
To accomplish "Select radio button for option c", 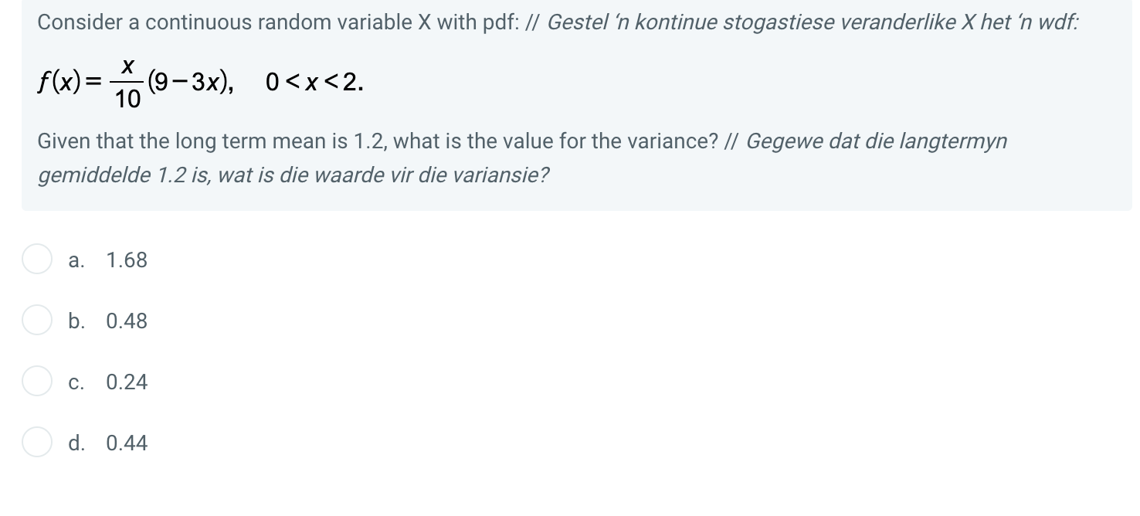I will click(x=37, y=382).
